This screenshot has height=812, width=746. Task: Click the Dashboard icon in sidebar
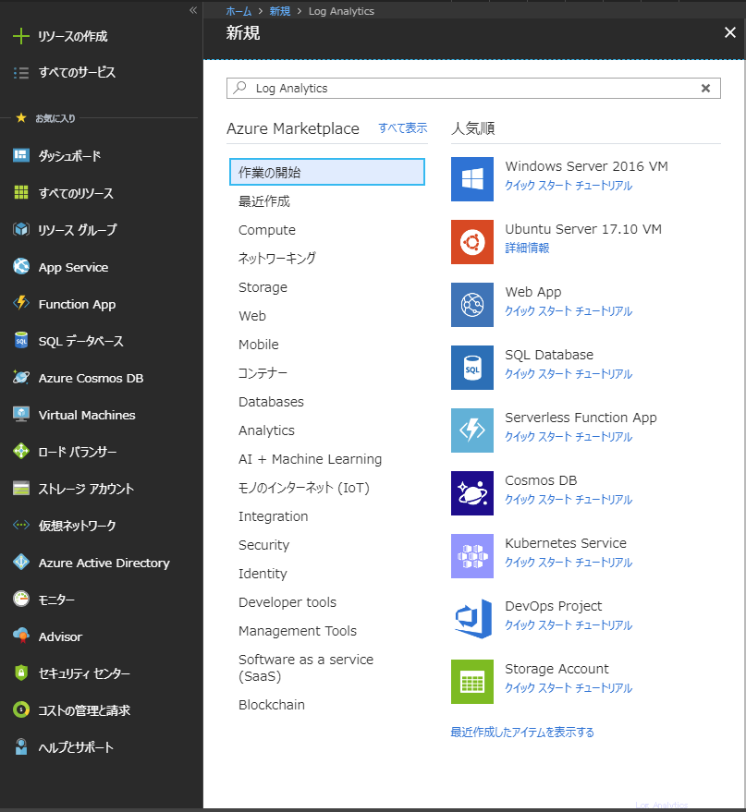click(20, 155)
